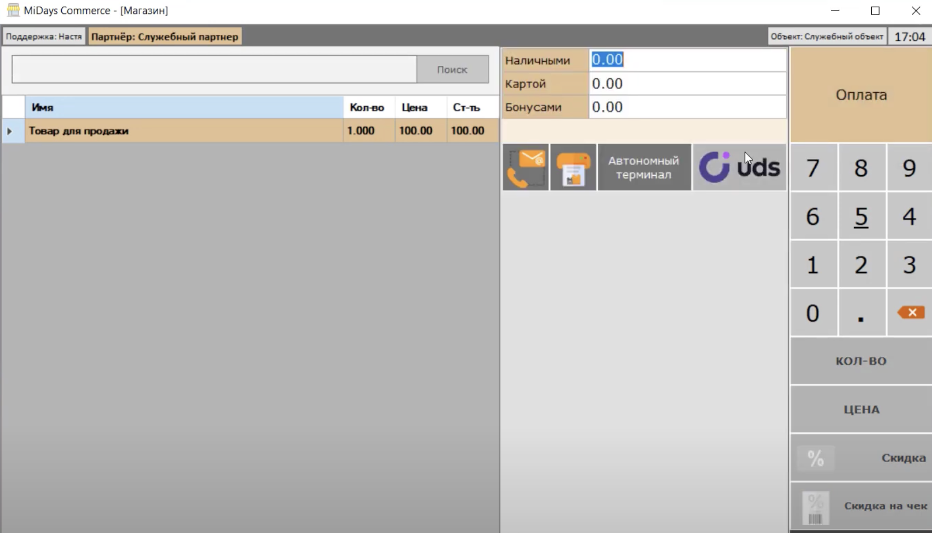Click the Кол-во column header

tap(369, 107)
